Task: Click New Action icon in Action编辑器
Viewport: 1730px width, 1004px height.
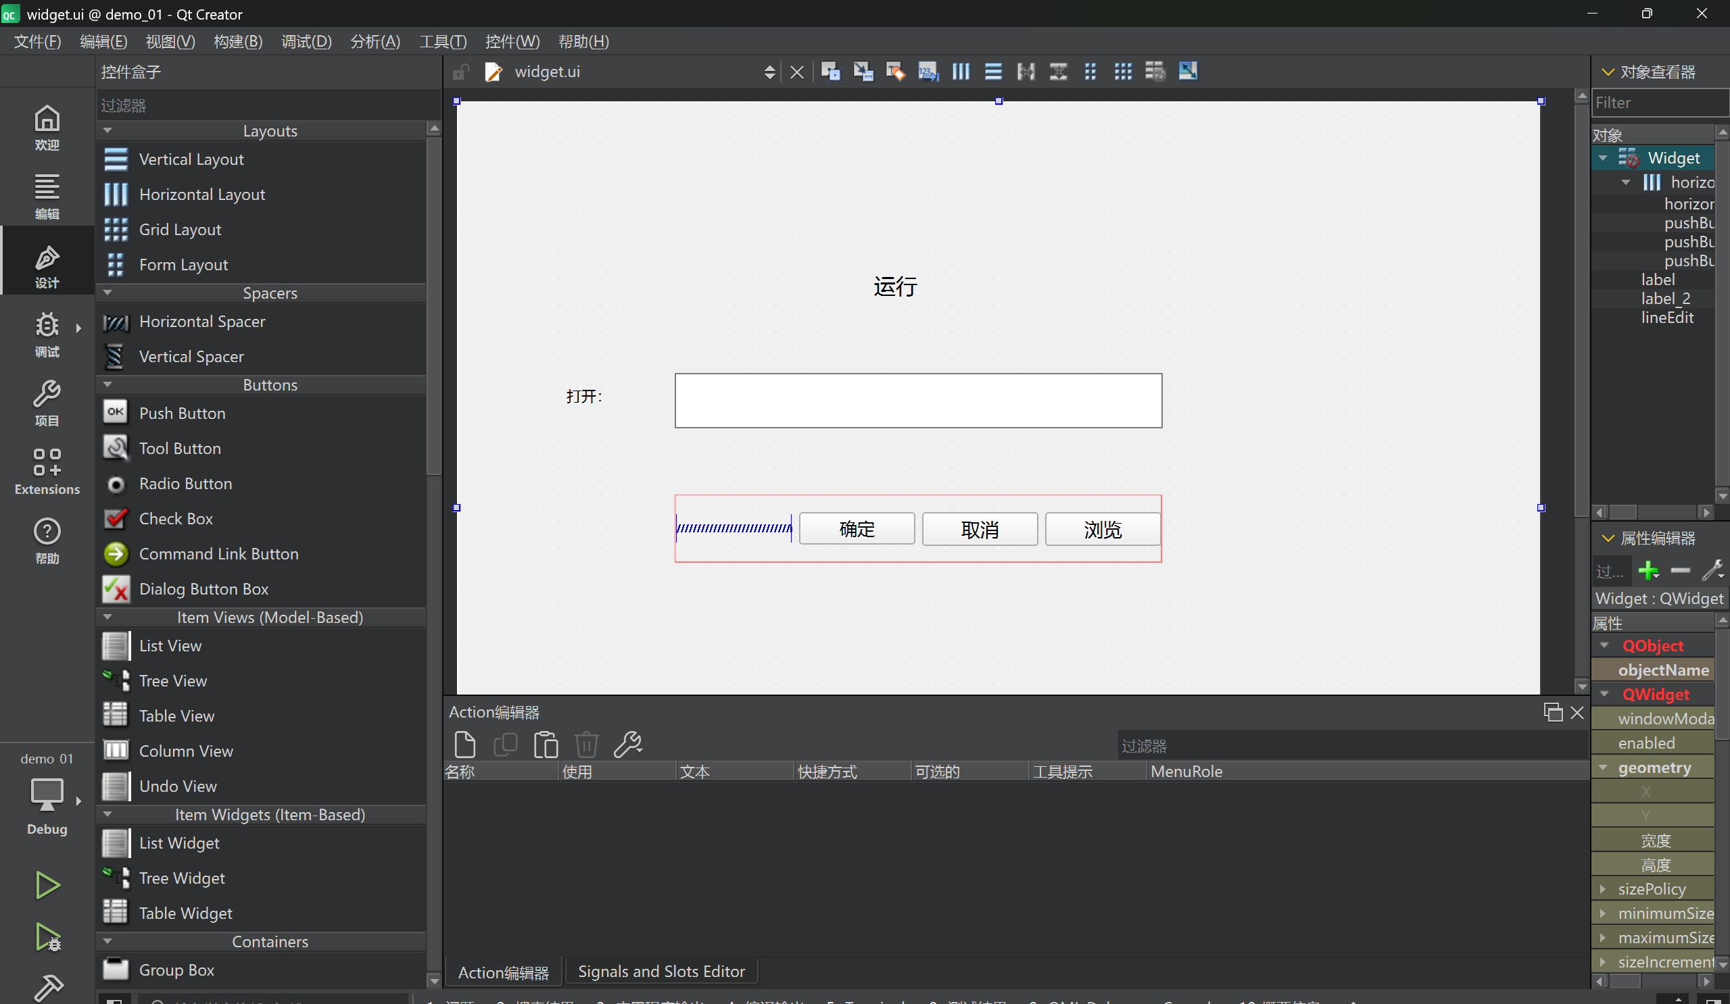Action: tap(464, 744)
